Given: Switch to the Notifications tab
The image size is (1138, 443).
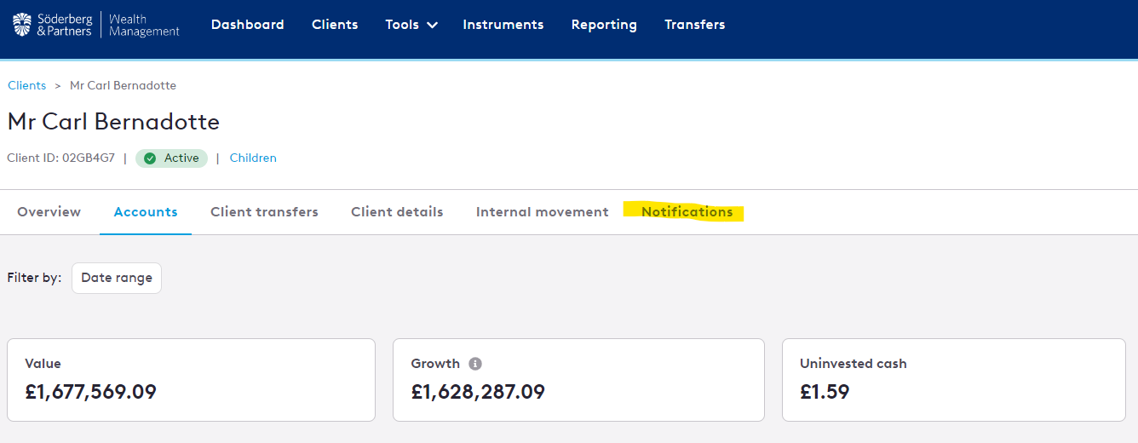Looking at the screenshot, I should click(x=687, y=212).
